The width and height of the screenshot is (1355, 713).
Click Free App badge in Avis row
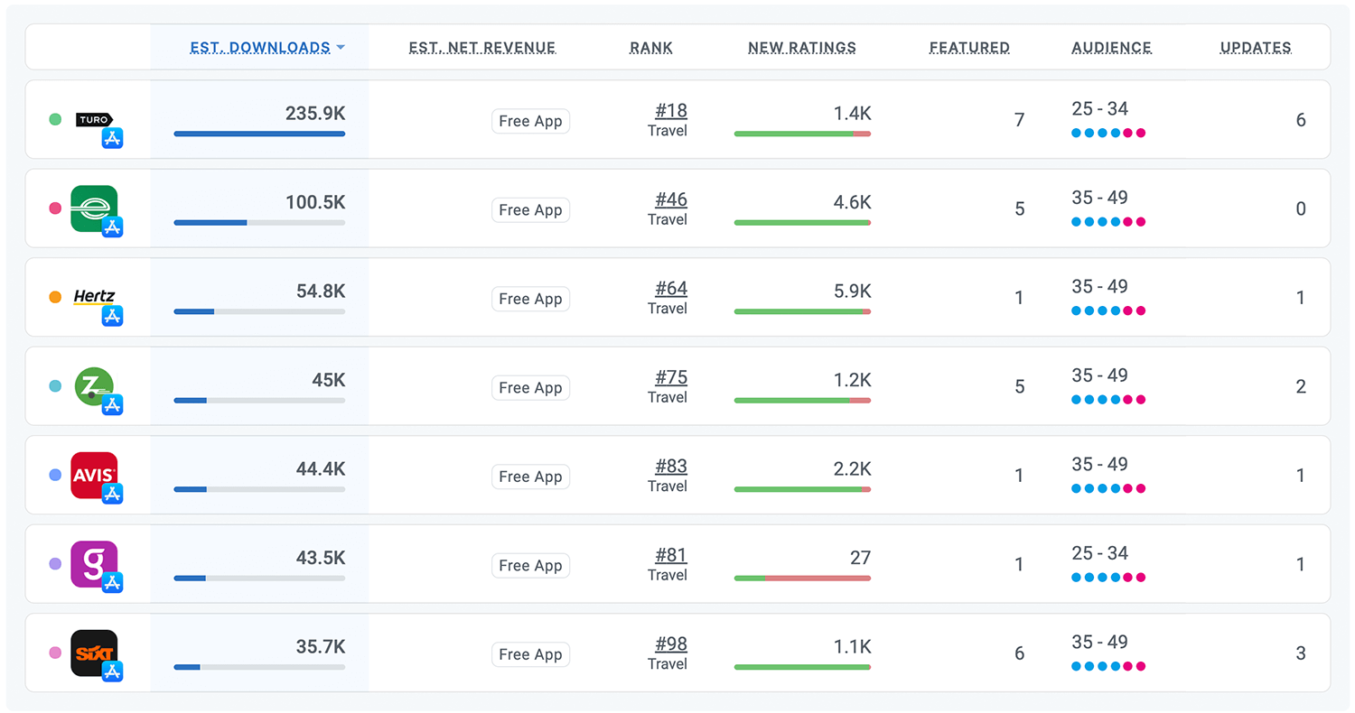click(x=530, y=477)
